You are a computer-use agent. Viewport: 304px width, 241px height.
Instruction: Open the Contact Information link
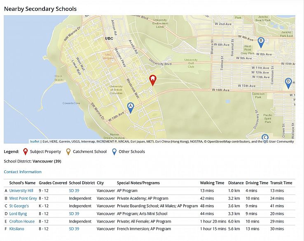[x=23, y=172]
